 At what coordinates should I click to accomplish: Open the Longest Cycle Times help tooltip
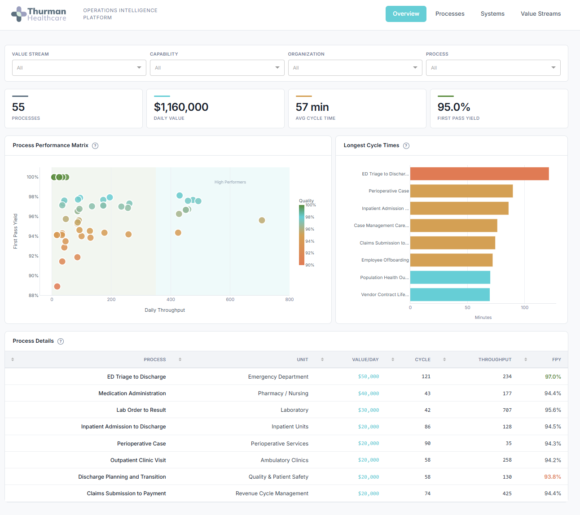click(x=406, y=145)
